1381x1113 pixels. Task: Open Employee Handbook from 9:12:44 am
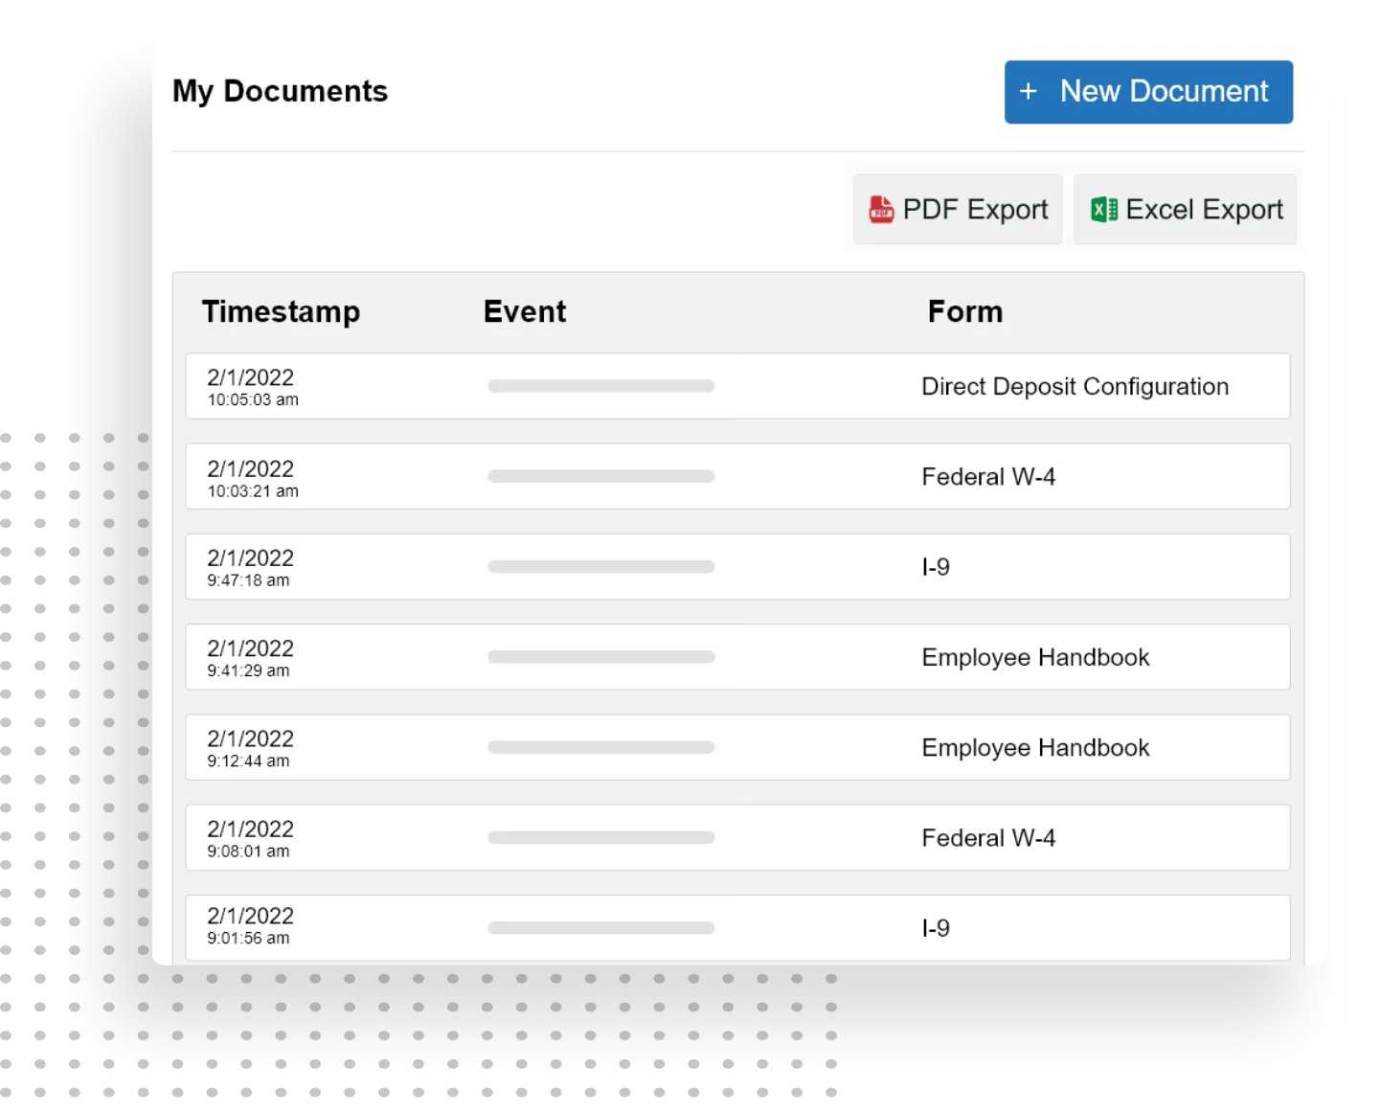1035,748
